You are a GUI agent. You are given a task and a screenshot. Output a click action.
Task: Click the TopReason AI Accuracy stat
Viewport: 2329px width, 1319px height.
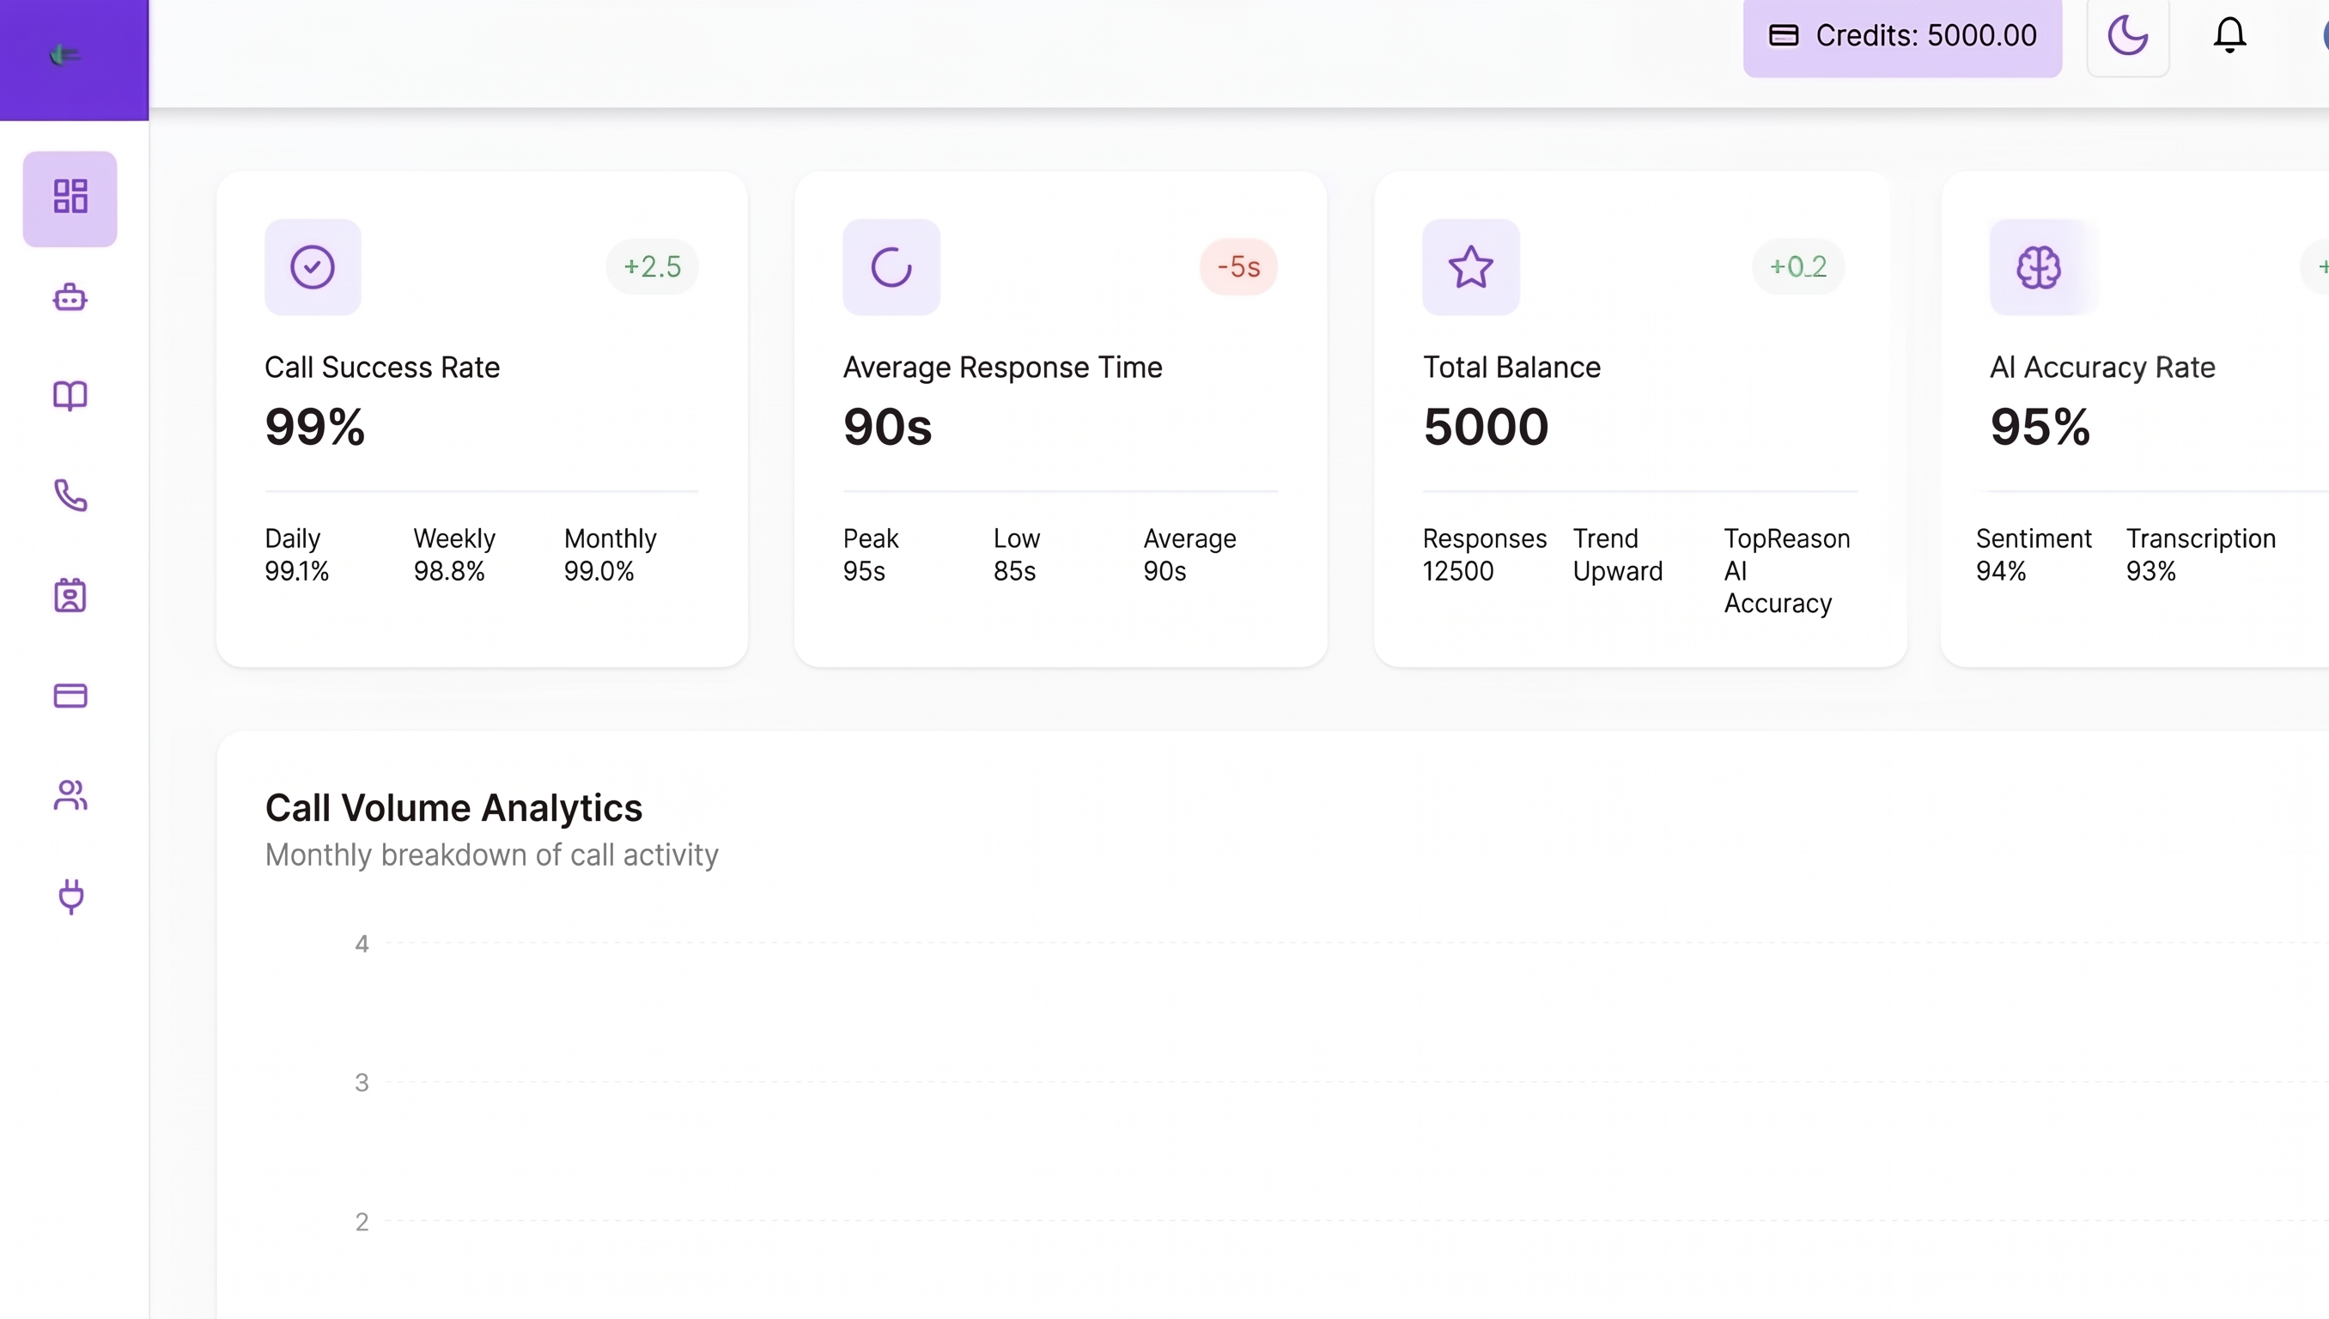pos(1787,571)
